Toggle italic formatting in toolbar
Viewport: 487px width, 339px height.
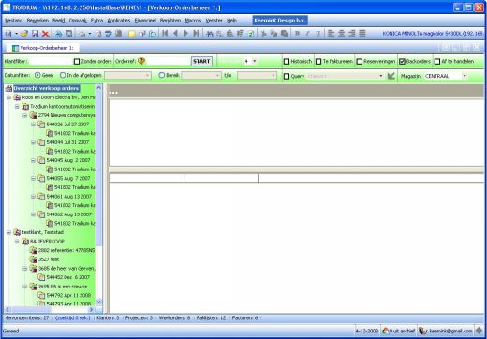pyautogui.click(x=307, y=34)
